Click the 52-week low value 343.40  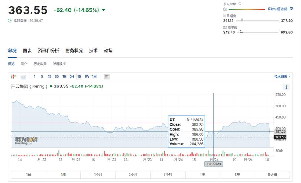click(229, 32)
